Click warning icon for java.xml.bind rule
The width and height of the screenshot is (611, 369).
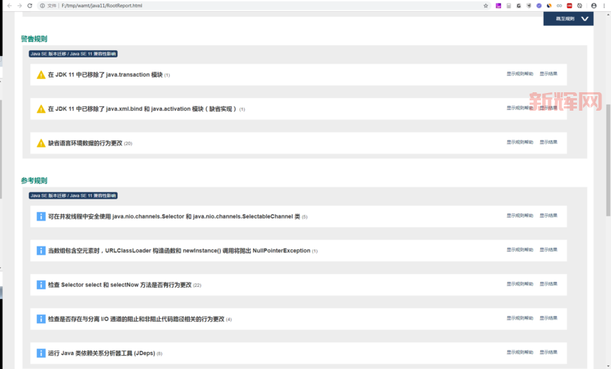pos(41,108)
